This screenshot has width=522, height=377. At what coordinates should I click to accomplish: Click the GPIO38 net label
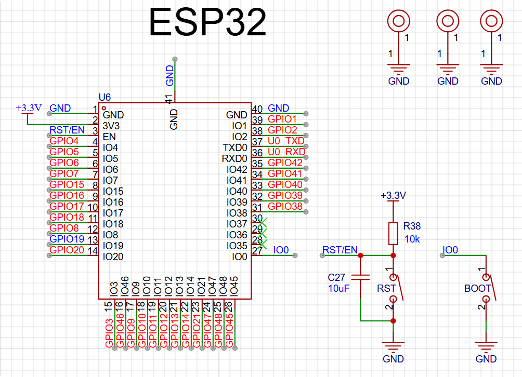coord(285,207)
